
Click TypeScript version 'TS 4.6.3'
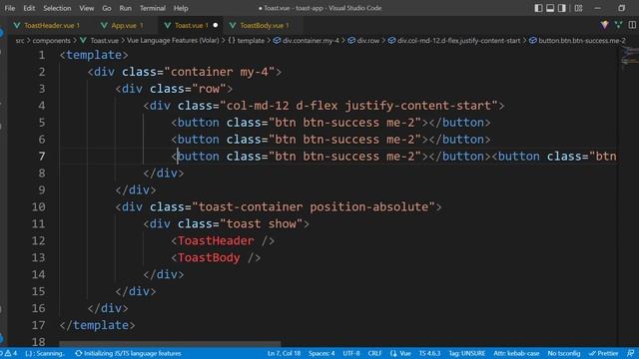(429, 353)
